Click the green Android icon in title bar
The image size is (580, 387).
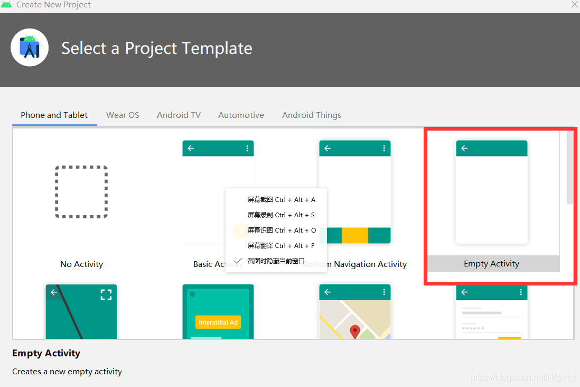pos(6,4)
